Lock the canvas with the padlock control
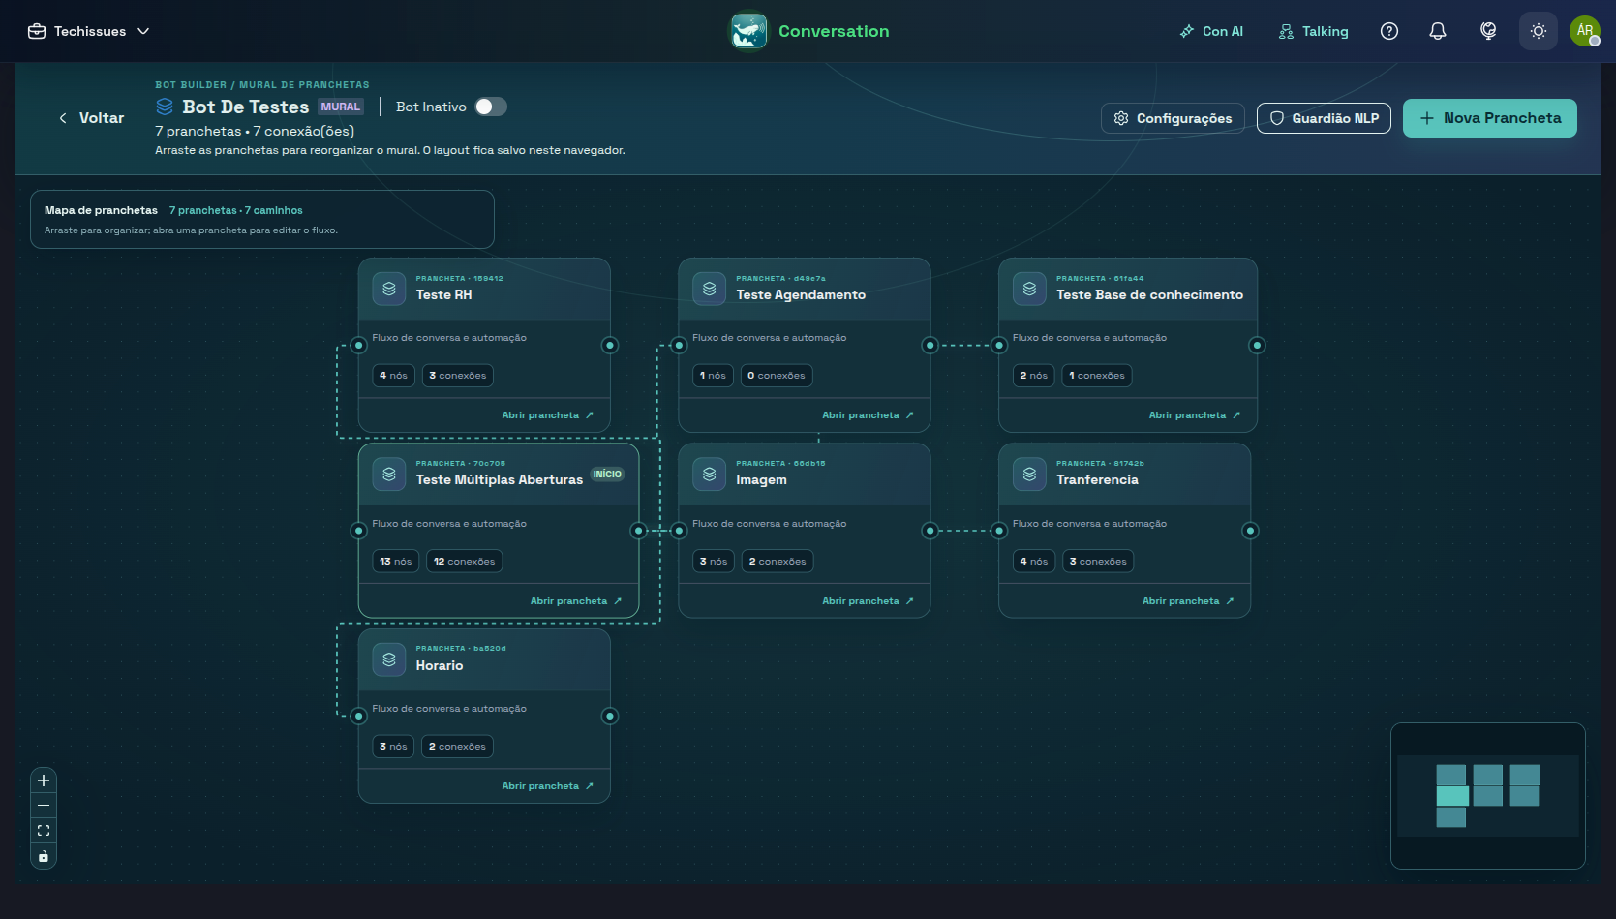Viewport: 1616px width, 919px height. tap(44, 856)
